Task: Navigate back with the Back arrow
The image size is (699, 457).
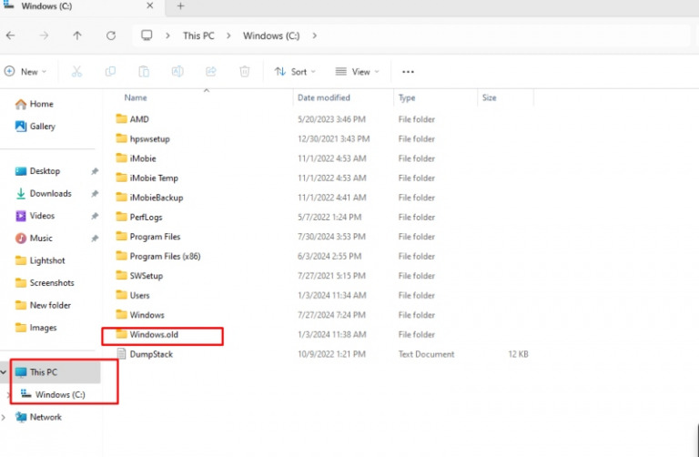Action: pos(10,36)
